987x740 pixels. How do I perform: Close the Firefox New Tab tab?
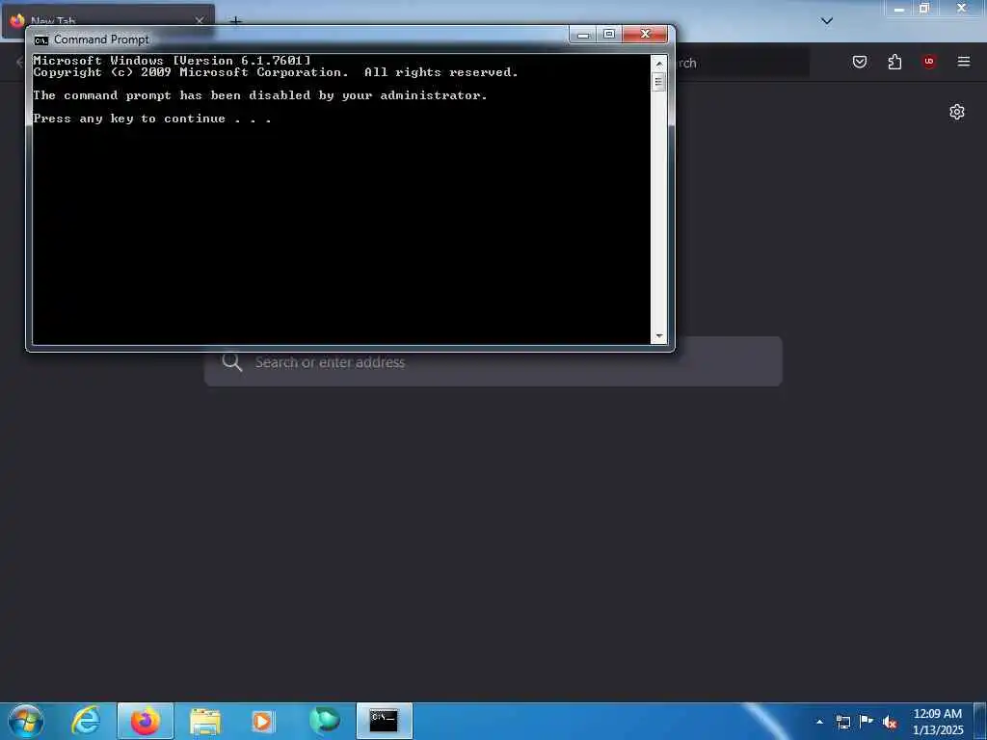[199, 20]
